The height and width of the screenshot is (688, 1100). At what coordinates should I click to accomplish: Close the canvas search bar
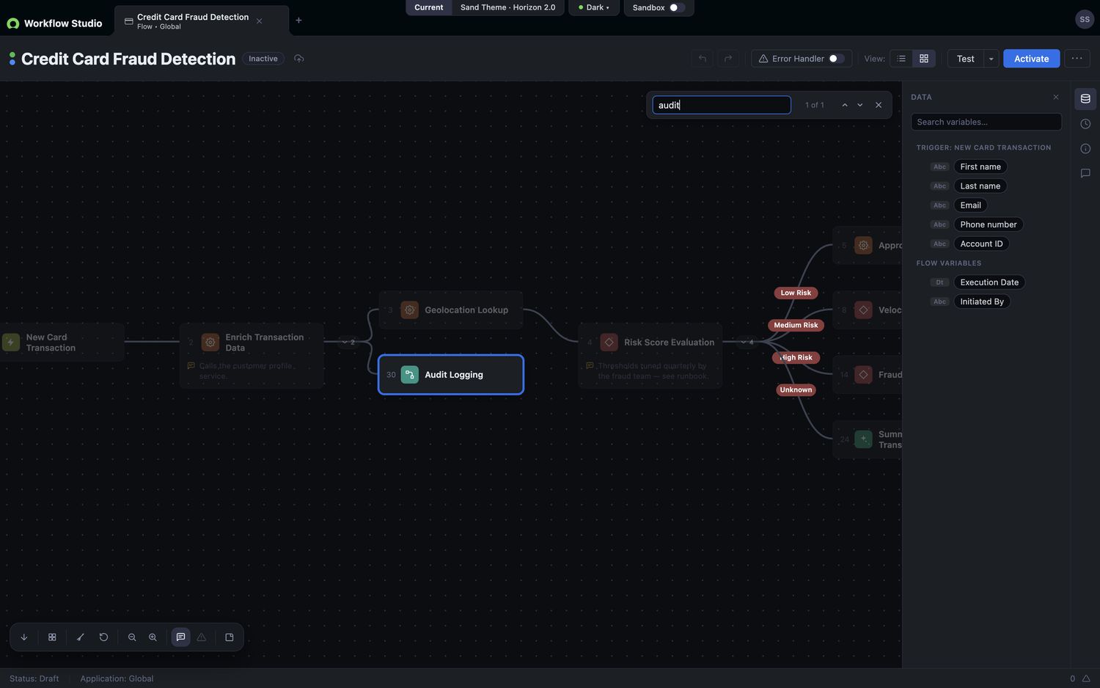(x=879, y=105)
